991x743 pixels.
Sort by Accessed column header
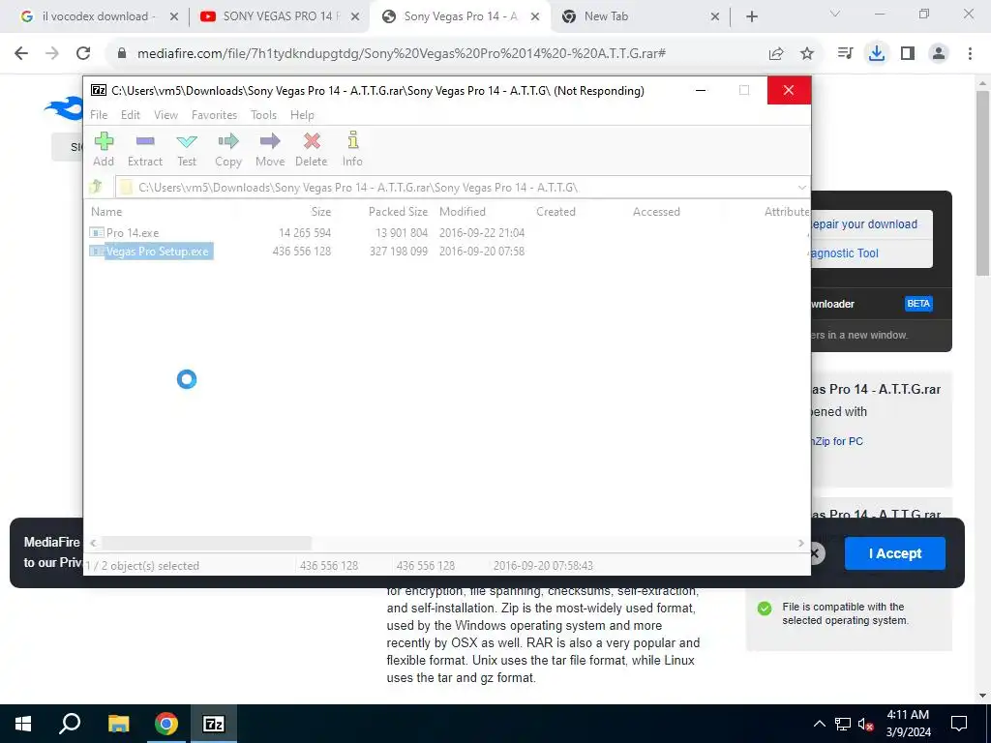coord(657,212)
